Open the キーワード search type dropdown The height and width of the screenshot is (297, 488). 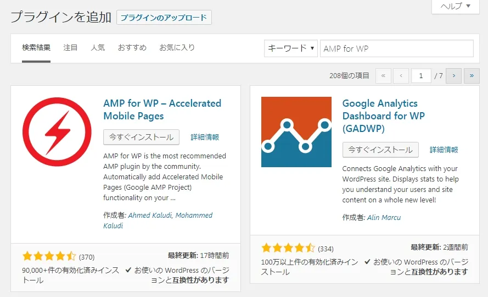[x=291, y=48]
